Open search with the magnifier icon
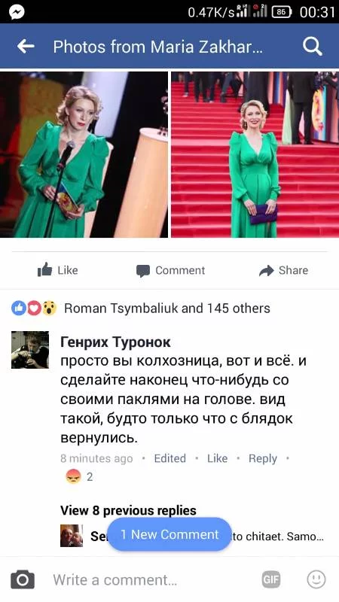The width and height of the screenshot is (339, 602). coord(312,47)
